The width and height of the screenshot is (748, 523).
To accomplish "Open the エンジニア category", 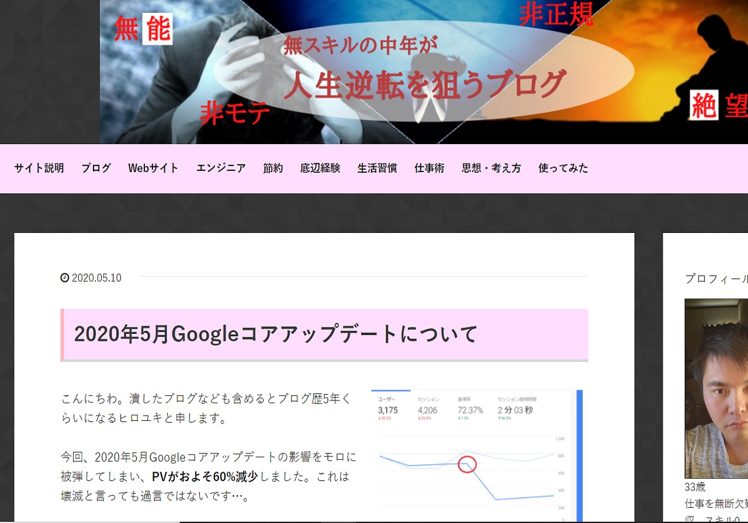I will [x=221, y=168].
